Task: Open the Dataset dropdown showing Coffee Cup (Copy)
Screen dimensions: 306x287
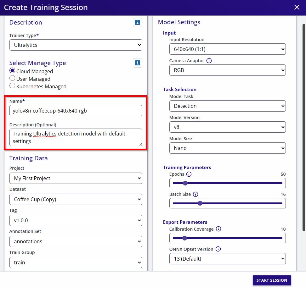Action: pos(76,199)
